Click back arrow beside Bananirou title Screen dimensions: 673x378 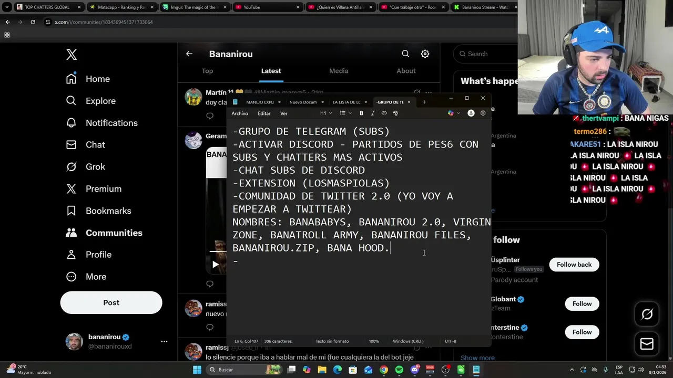click(x=189, y=54)
